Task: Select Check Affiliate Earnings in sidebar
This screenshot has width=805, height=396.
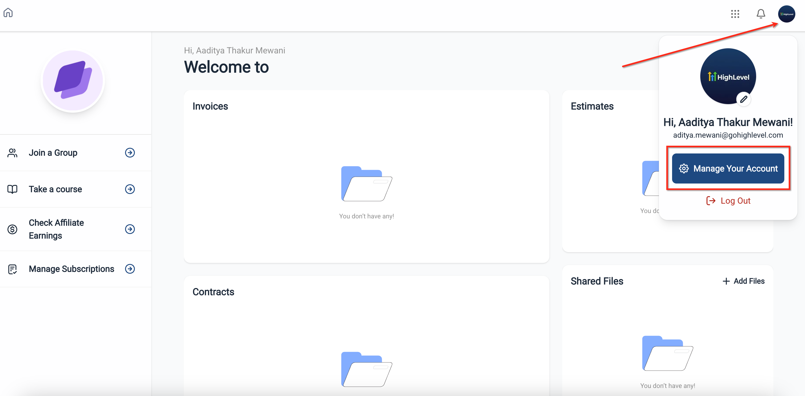Action: [x=56, y=229]
